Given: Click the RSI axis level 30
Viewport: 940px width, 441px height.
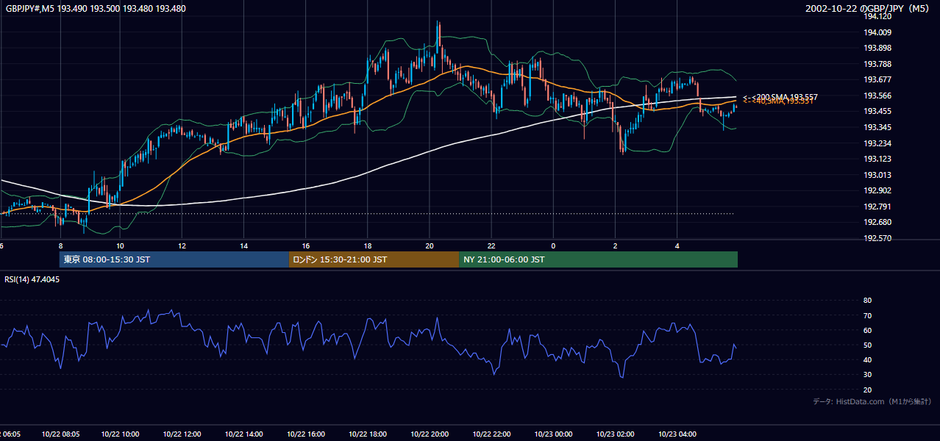Looking at the screenshot, I should tap(867, 375).
